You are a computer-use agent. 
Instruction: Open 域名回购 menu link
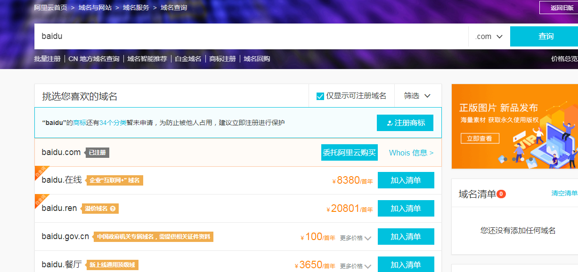click(x=257, y=59)
